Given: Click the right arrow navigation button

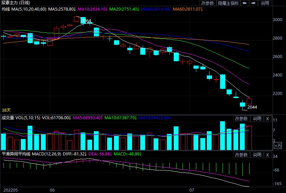Looking at the screenshot, I should click(x=253, y=3).
